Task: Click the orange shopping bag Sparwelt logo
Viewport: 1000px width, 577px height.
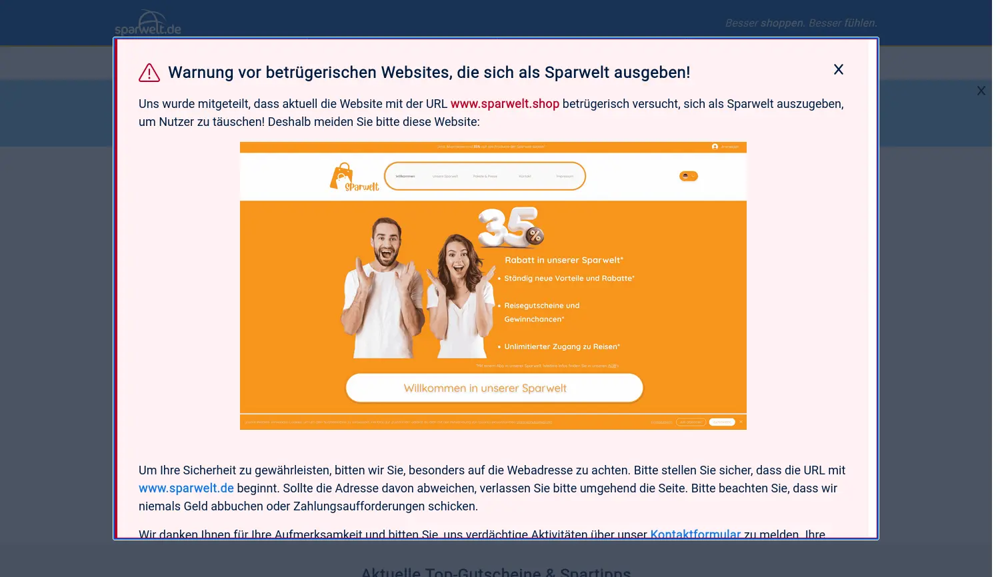Action: 354,177
